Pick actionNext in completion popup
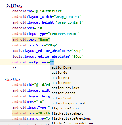This screenshot has height=125, width=122. coord(86,78)
